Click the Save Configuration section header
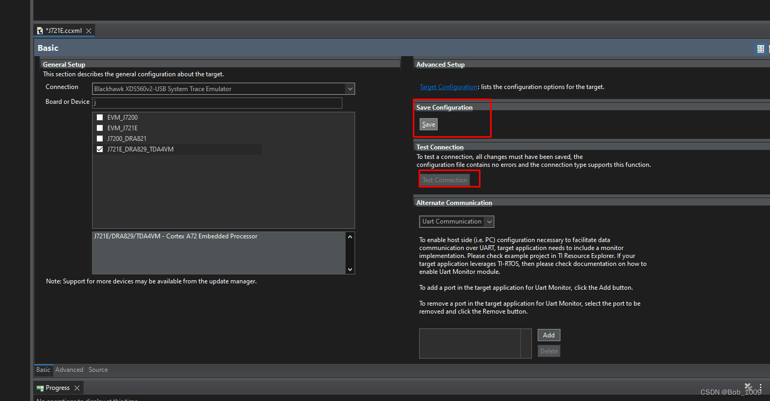The height and width of the screenshot is (401, 770). pyautogui.click(x=445, y=108)
